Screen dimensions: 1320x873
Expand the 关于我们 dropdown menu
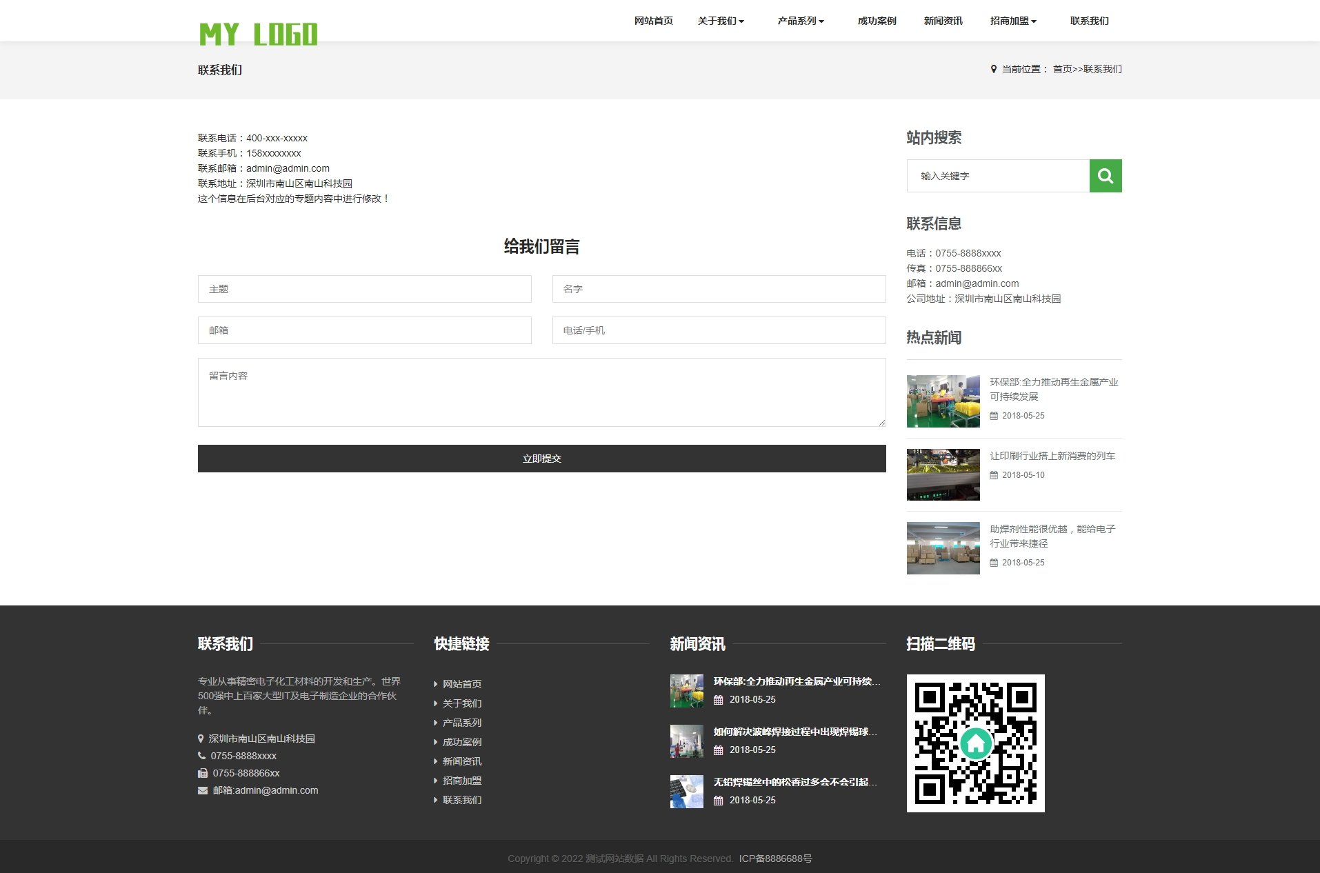coord(721,21)
